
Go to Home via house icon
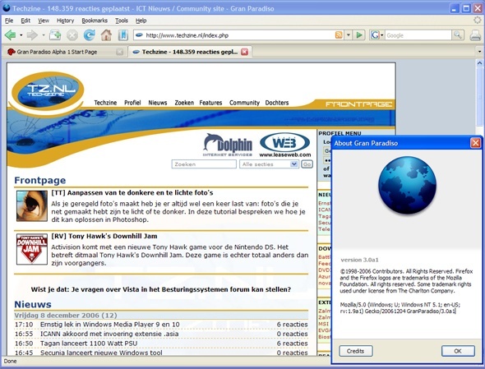point(106,35)
